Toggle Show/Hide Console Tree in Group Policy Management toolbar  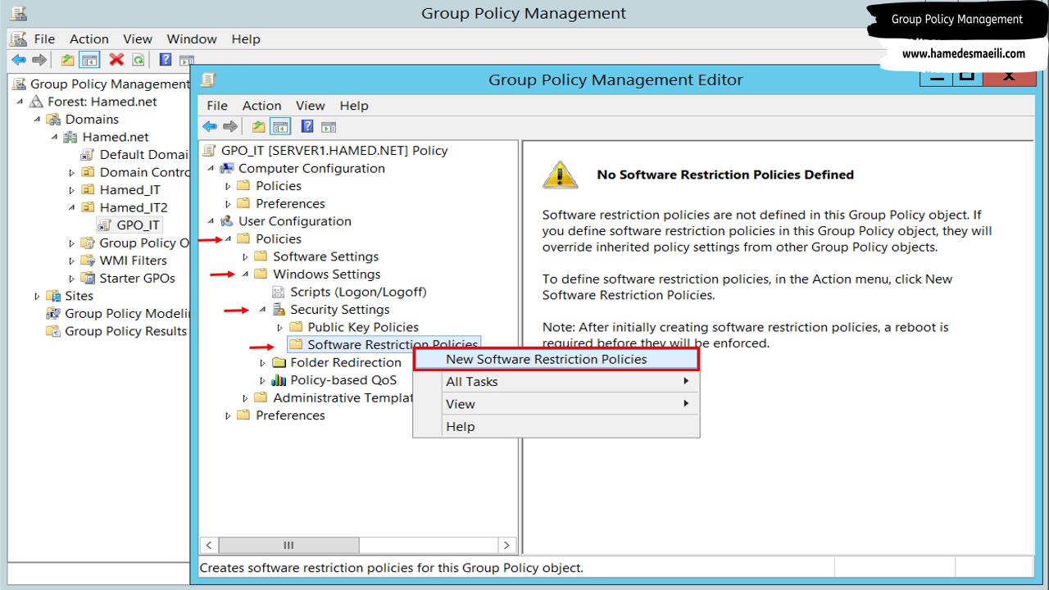89,60
